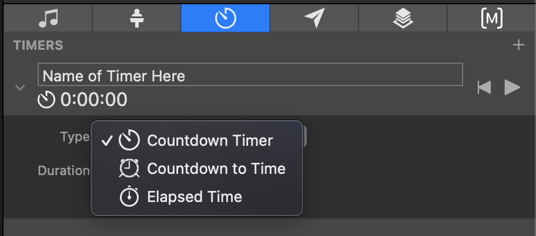536x236 pixels.
Task: Open the Messages paper plane tab
Action: (314, 19)
